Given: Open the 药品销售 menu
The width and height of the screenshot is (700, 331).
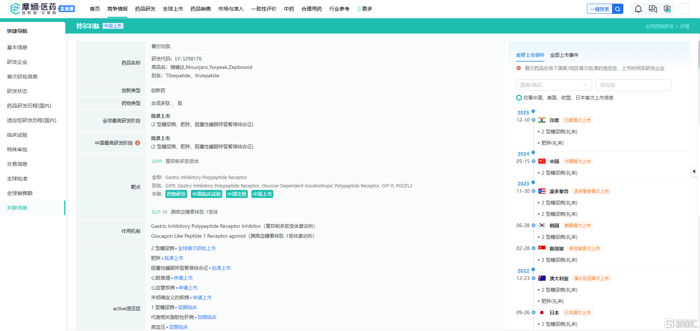Looking at the screenshot, I should [201, 9].
